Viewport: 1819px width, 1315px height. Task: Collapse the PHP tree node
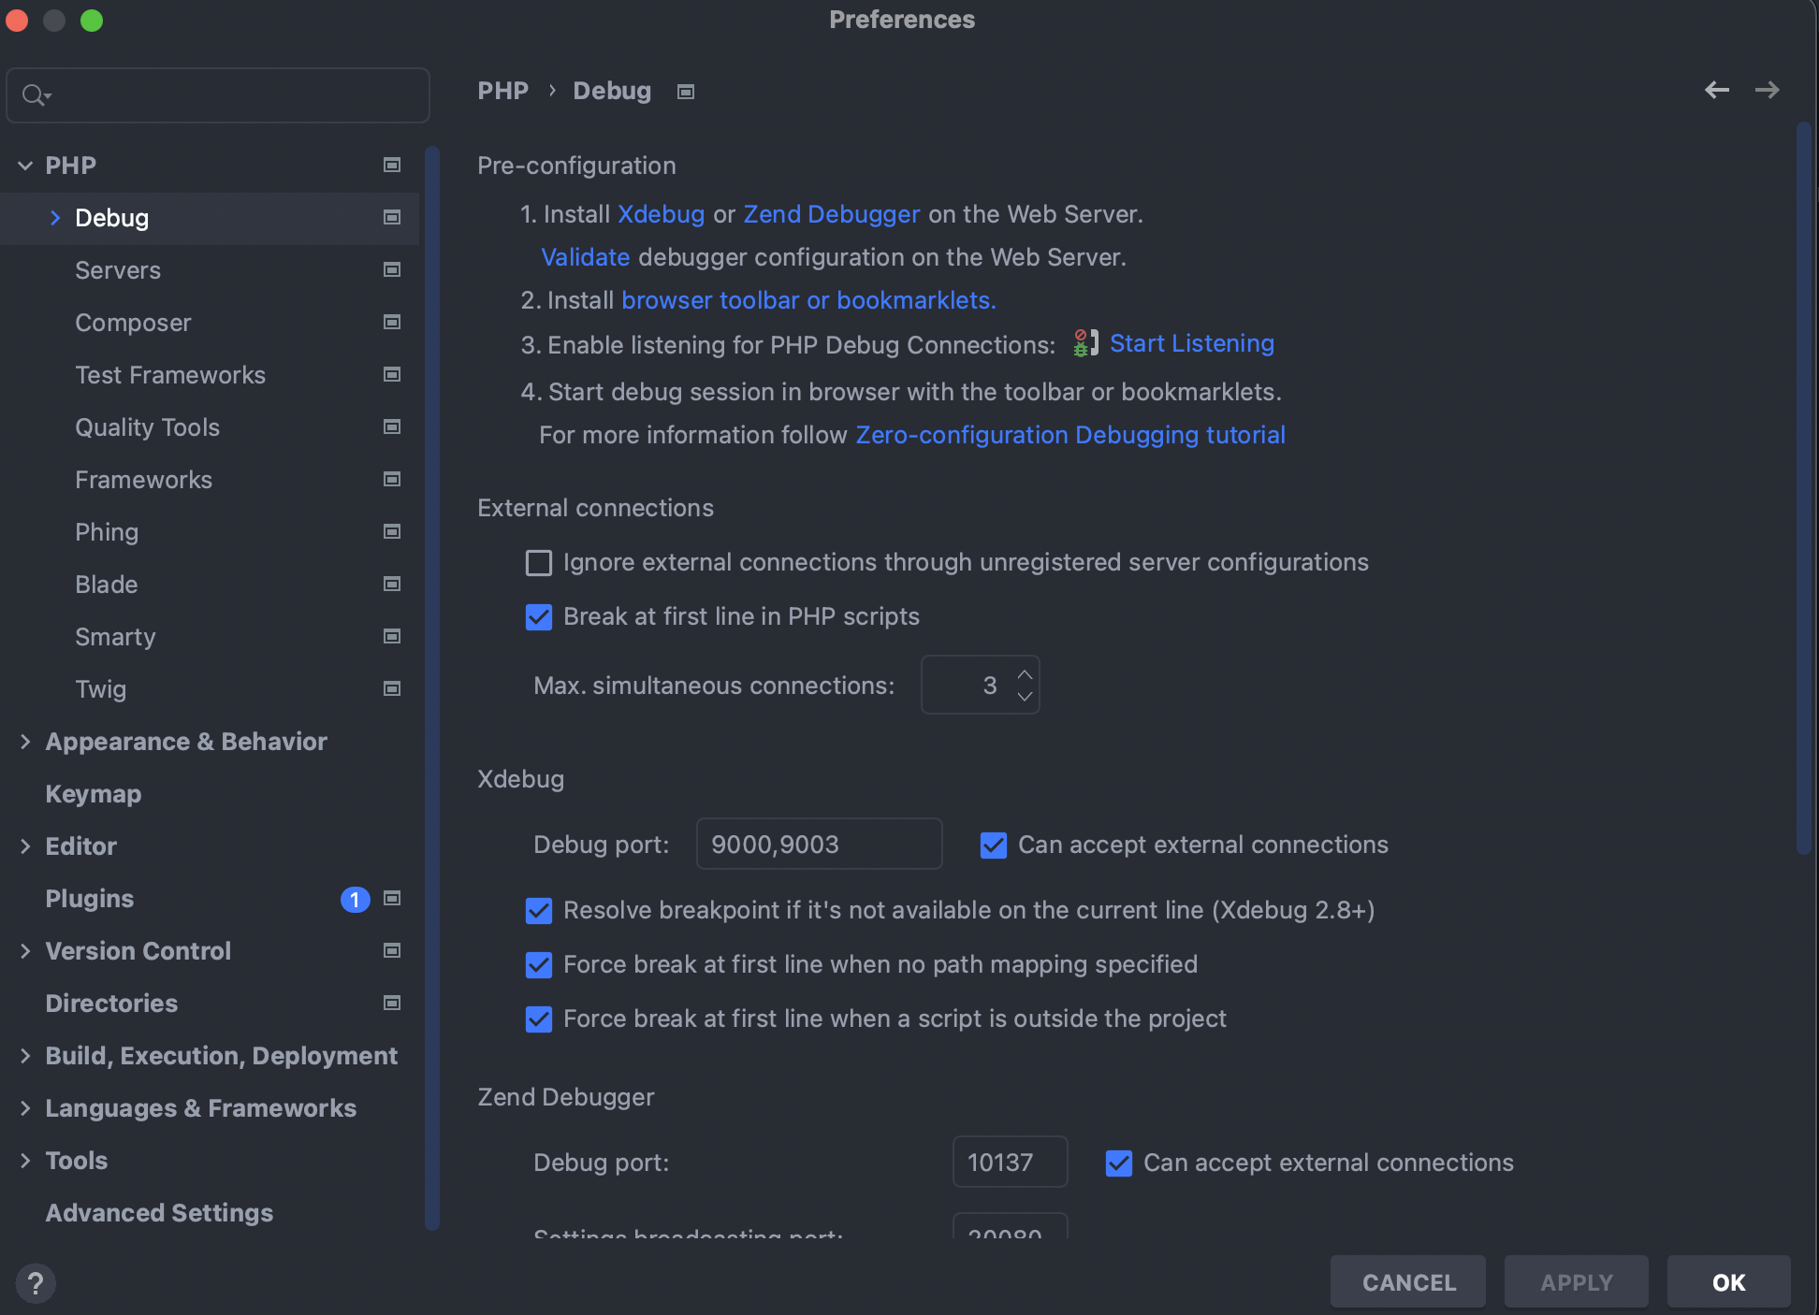pos(25,166)
